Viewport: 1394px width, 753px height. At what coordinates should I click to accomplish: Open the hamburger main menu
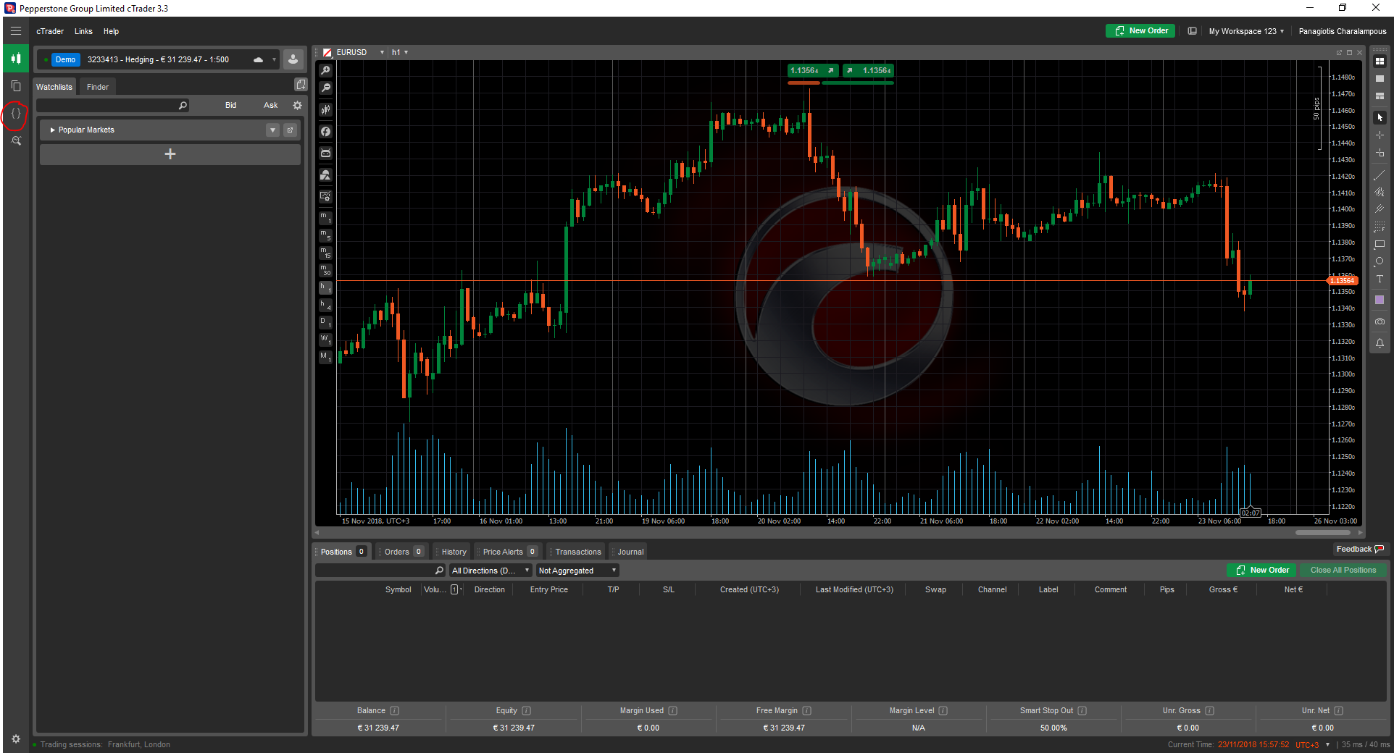coord(16,31)
